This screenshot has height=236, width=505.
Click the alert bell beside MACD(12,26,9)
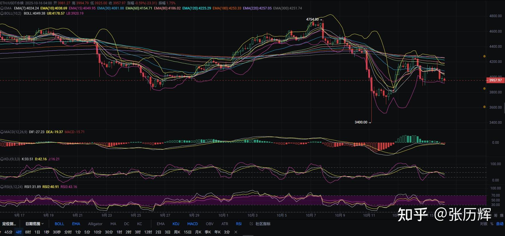coord(2,132)
